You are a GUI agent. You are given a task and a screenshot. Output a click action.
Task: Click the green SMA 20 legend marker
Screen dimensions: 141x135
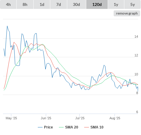pos(61,127)
